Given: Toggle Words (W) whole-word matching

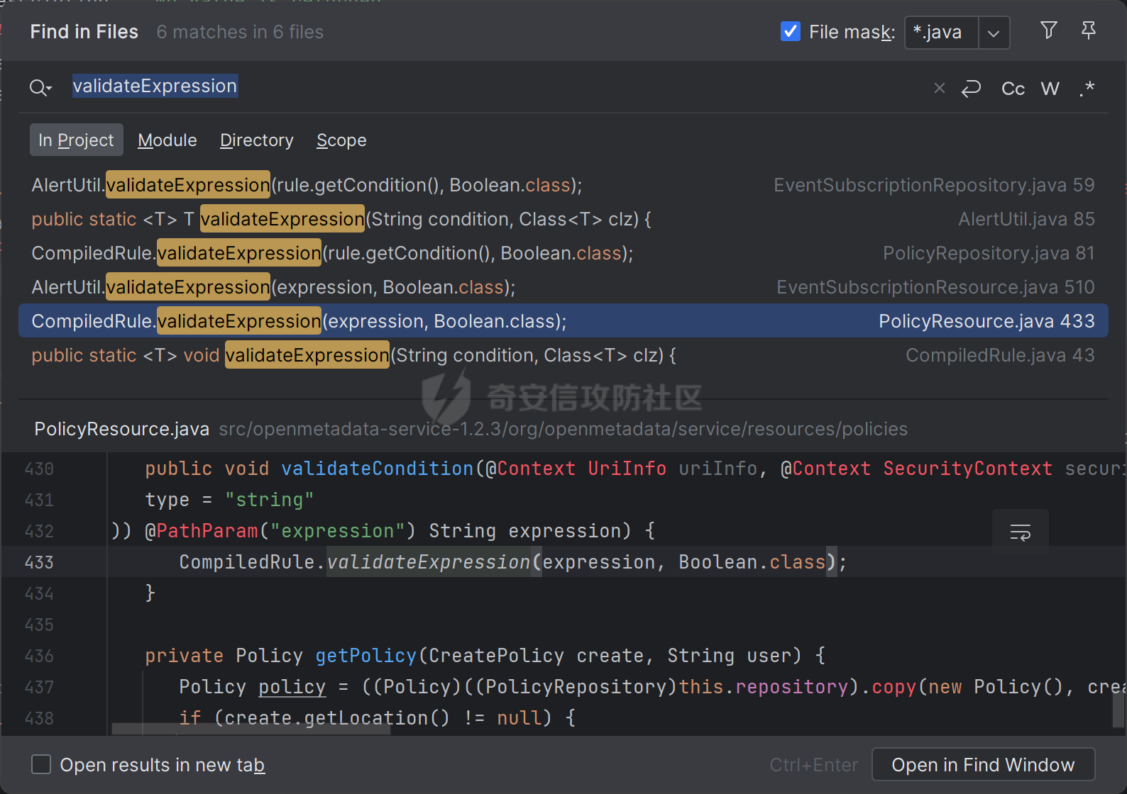Looking at the screenshot, I should pyautogui.click(x=1050, y=89).
